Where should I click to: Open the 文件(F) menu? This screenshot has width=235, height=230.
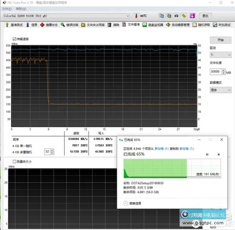click(7, 9)
